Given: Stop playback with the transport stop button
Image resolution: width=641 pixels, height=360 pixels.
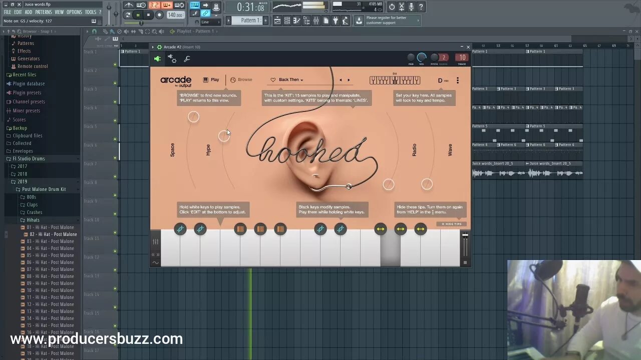Looking at the screenshot, I should tap(148, 15).
